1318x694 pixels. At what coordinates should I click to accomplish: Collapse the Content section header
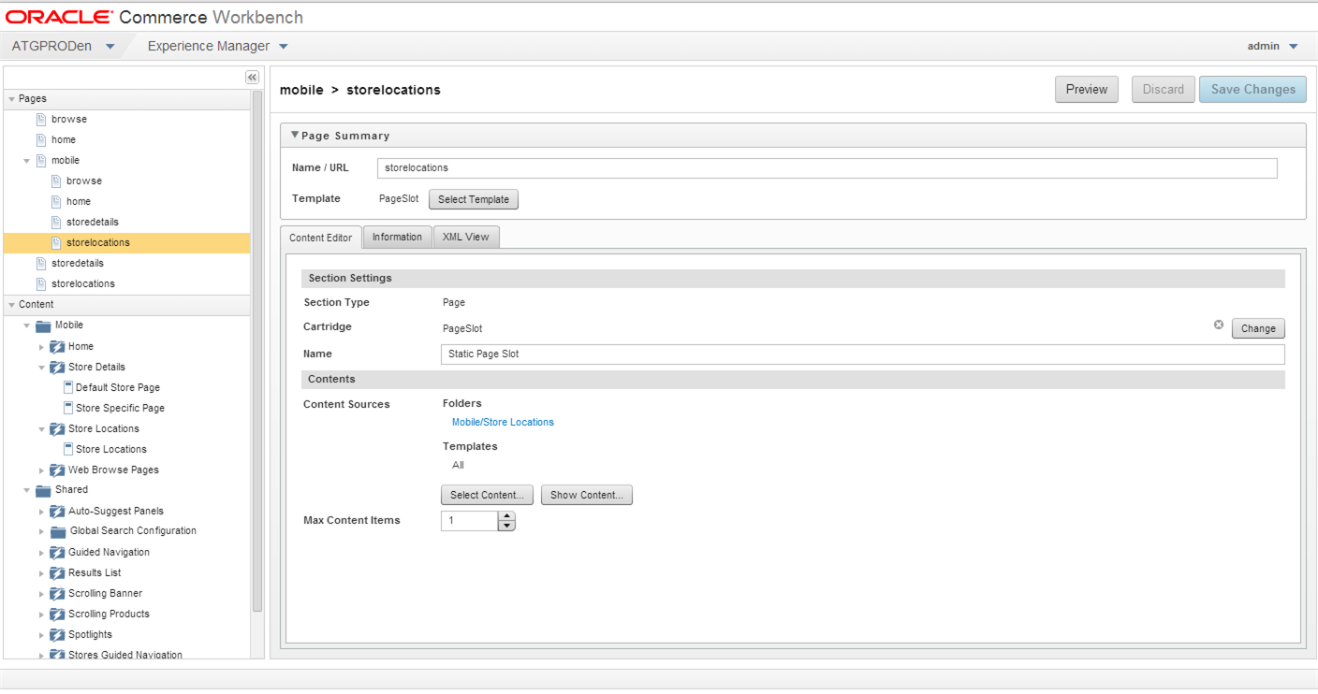pos(12,304)
